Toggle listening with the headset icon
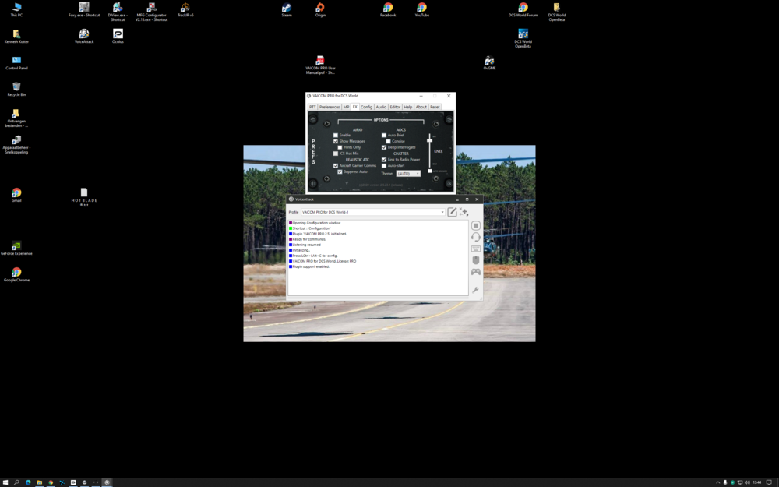779x487 pixels. tap(476, 237)
